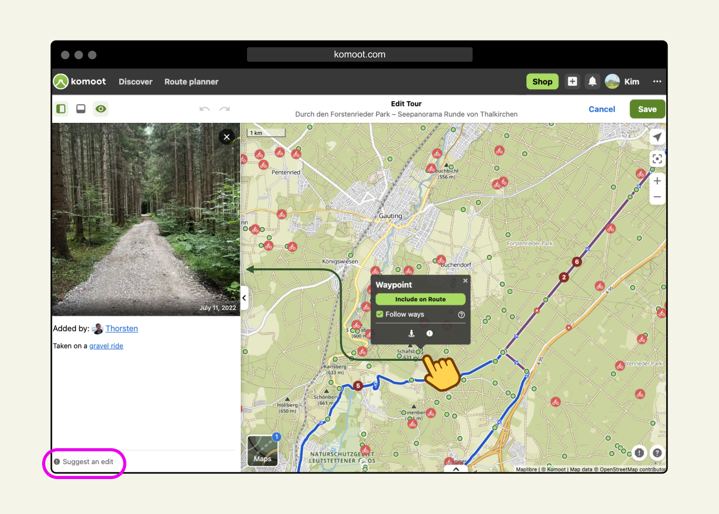Click the komoot logo icon

(61, 82)
